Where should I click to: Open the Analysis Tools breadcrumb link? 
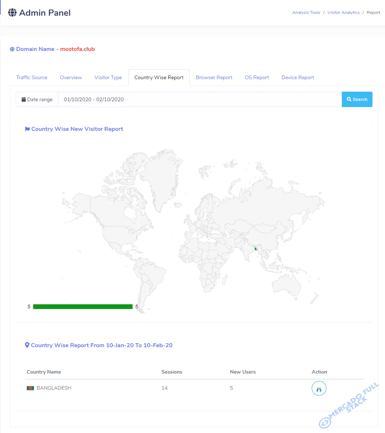[306, 12]
